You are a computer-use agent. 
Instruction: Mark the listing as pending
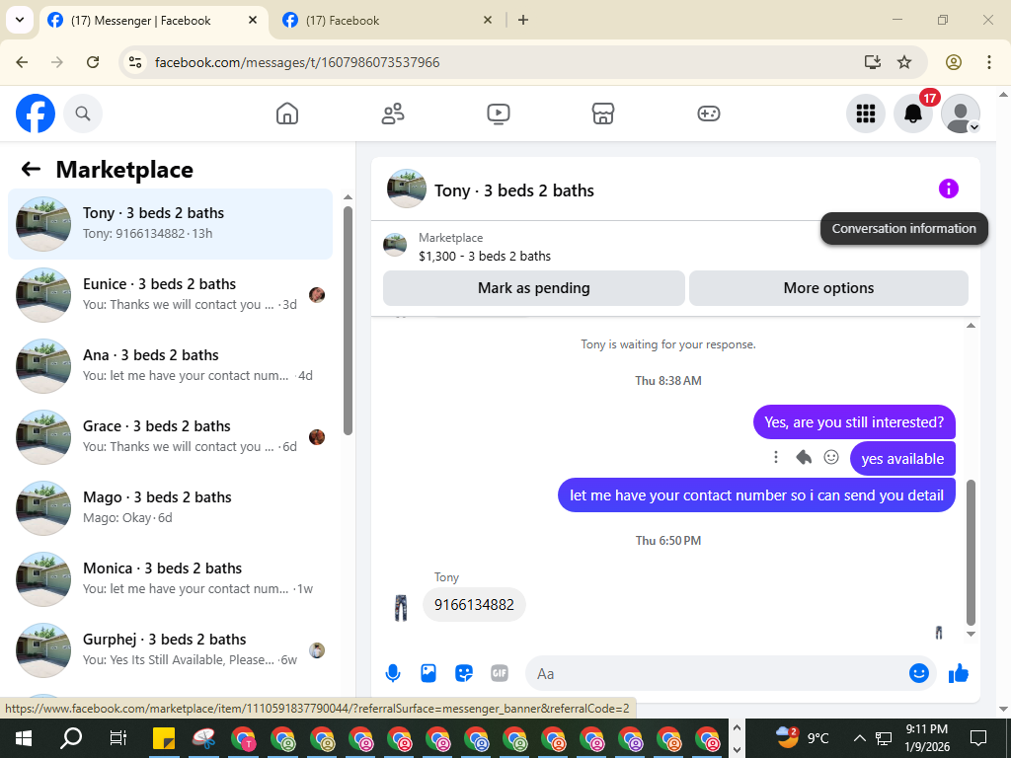click(534, 288)
